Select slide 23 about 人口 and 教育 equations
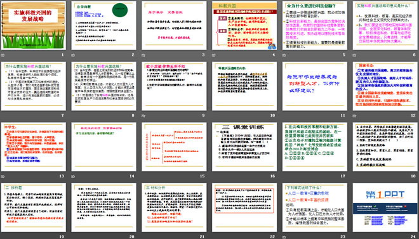Viewport: 419px width, 239px height. [315, 207]
